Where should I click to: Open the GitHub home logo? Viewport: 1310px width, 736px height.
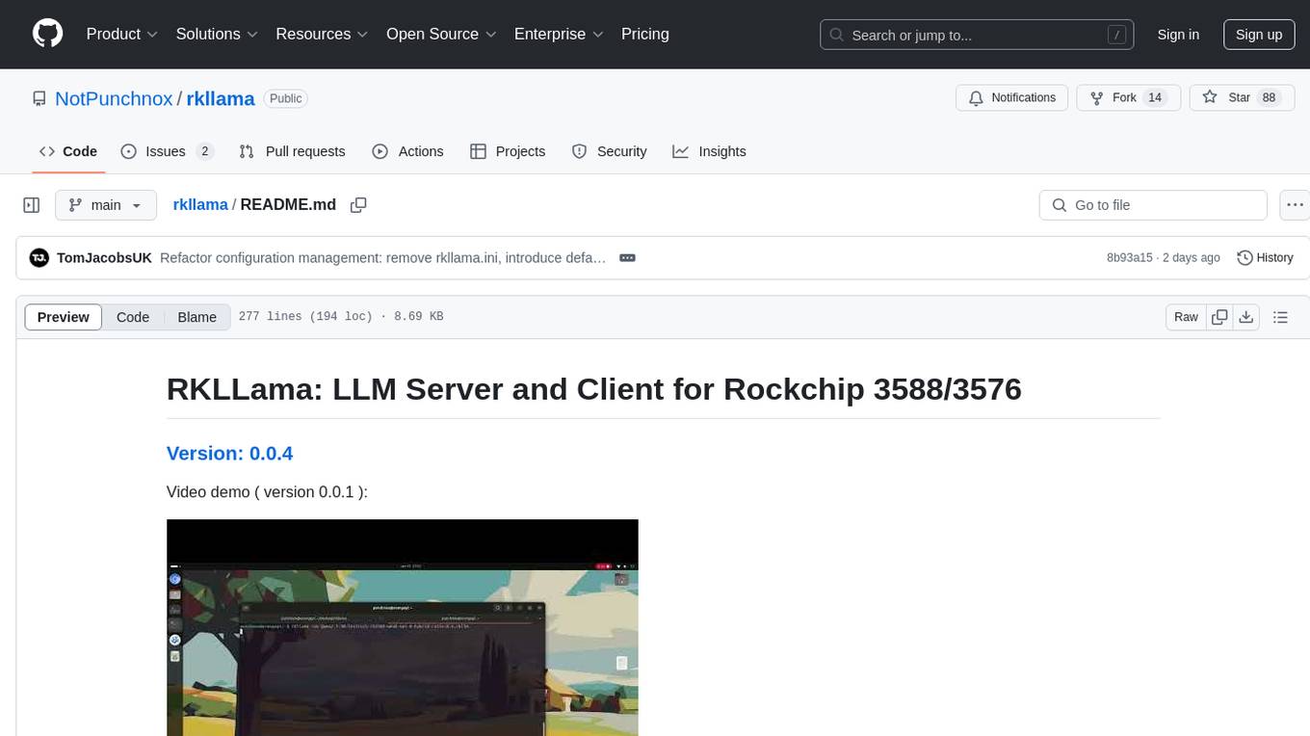pyautogui.click(x=47, y=34)
